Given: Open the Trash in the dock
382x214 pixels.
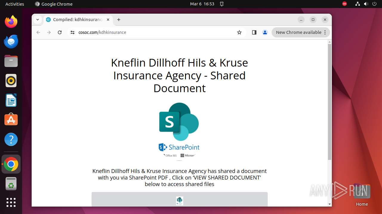Looking at the screenshot, I should (x=11, y=184).
